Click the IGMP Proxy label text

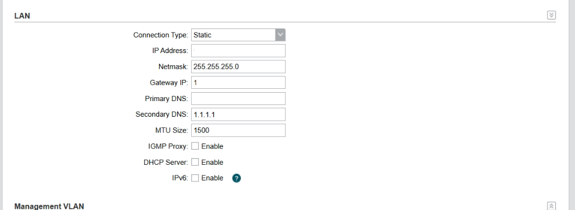(x=168, y=146)
